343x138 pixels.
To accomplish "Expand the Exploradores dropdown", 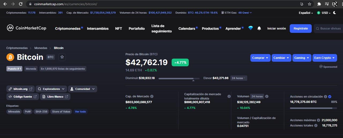I will coord(51,89).
